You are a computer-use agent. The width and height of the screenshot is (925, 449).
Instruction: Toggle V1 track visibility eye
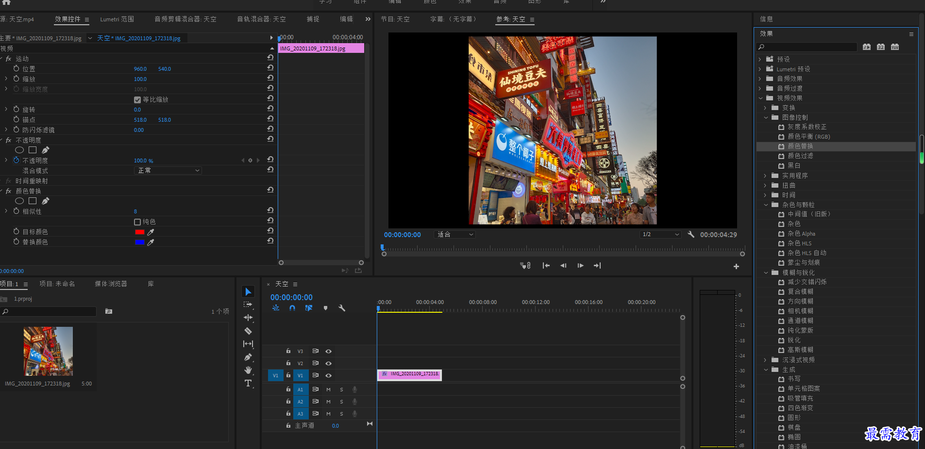click(x=328, y=375)
